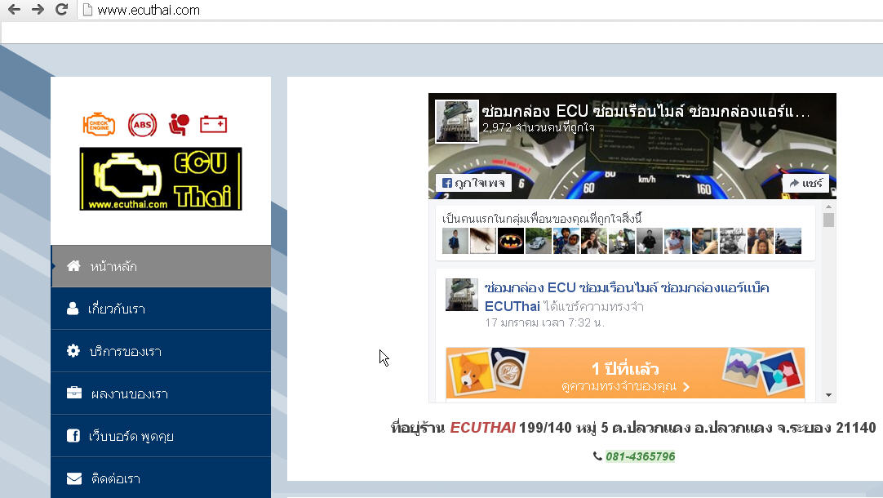Reload the page with refresh icon

(x=61, y=10)
